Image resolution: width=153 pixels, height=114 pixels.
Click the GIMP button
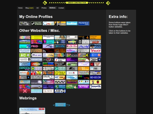click(x=48, y=73)
